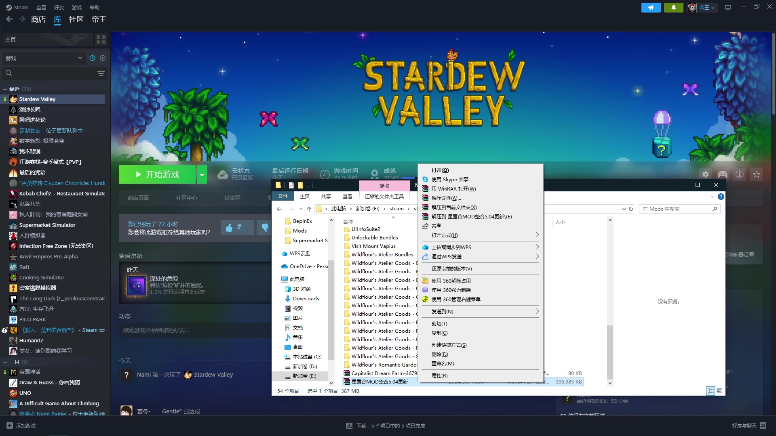This screenshot has width=776, height=436.
Task: Open the 查看 tab in Explorer ribbon
Action: [347, 197]
